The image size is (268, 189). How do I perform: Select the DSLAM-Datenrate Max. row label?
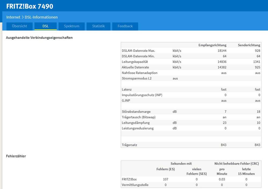[x=138, y=51]
